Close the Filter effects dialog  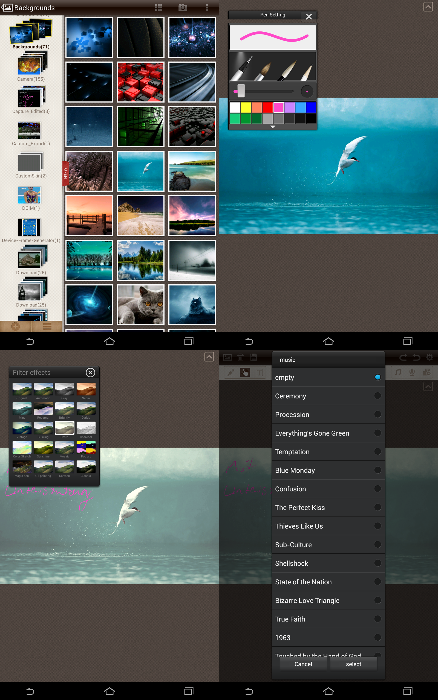click(x=90, y=372)
